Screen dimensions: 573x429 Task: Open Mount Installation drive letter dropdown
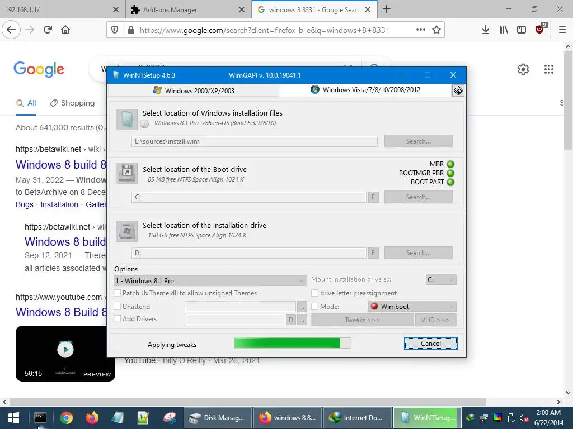(x=441, y=279)
